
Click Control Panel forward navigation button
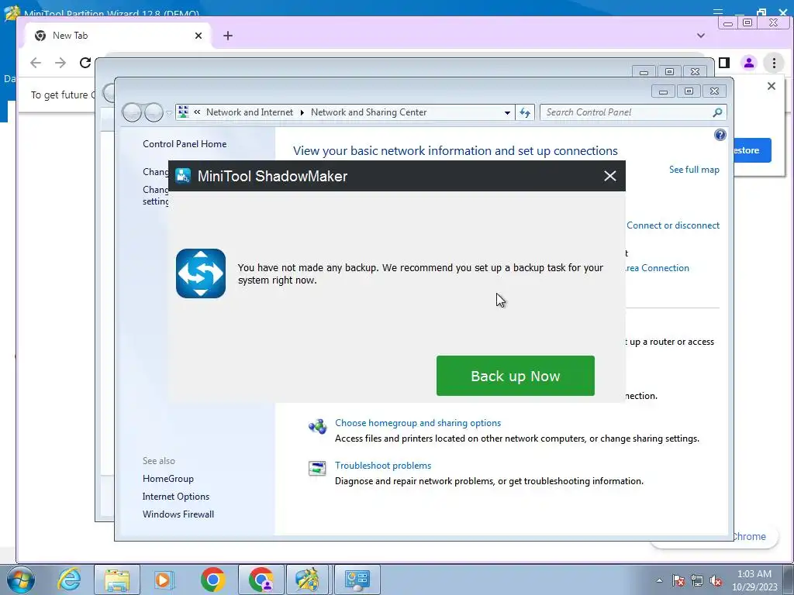pyautogui.click(x=154, y=112)
